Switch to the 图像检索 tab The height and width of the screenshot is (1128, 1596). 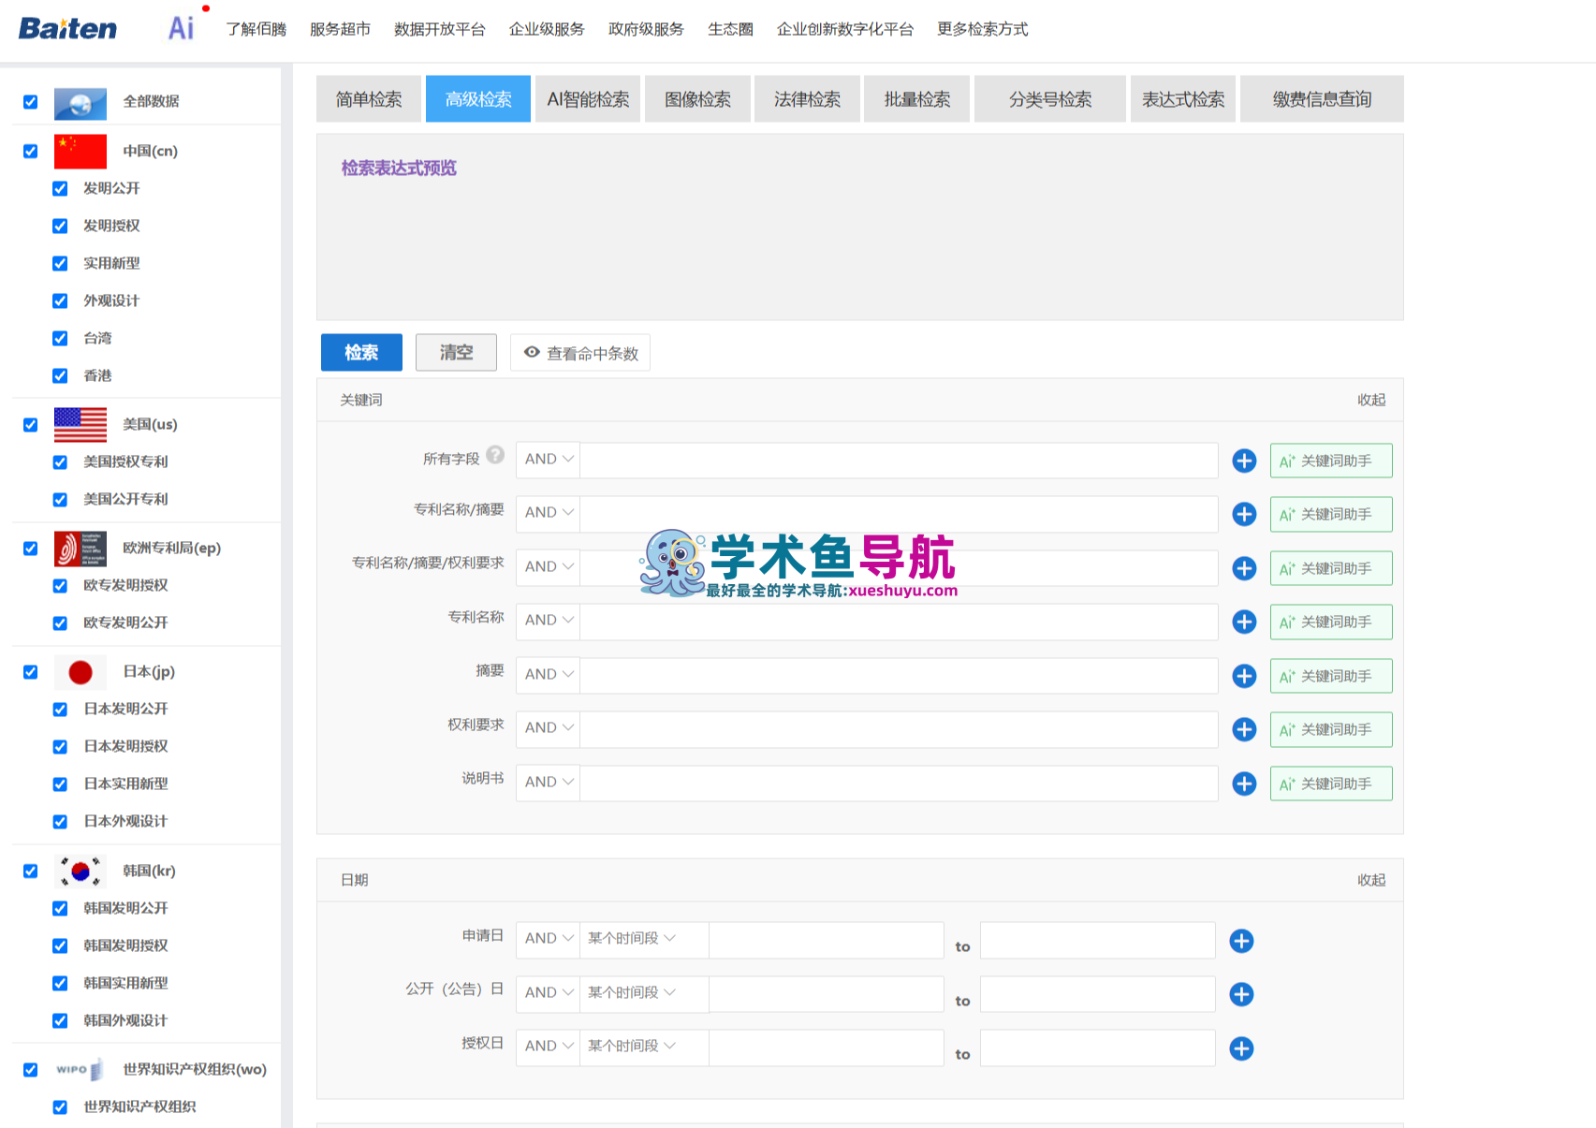(x=697, y=99)
